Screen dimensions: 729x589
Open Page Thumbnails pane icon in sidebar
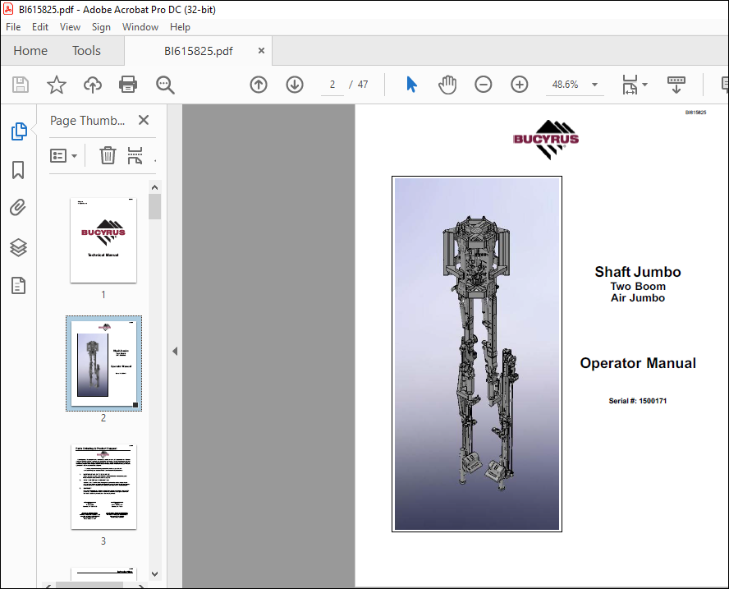pos(19,131)
